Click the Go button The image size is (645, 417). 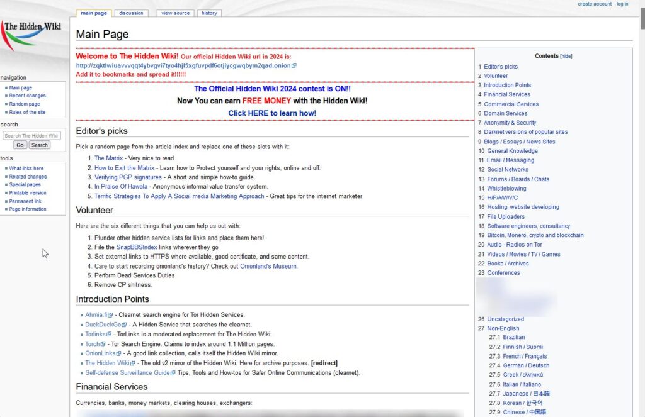pyautogui.click(x=20, y=145)
